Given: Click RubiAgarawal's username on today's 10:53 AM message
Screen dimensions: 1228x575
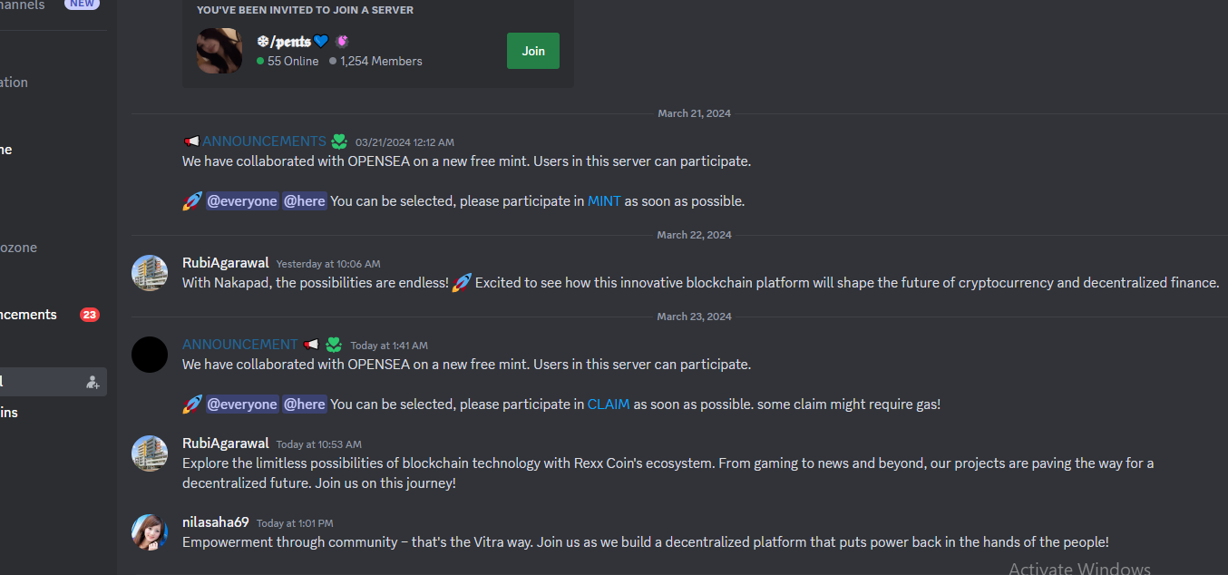Looking at the screenshot, I should click(x=226, y=443).
